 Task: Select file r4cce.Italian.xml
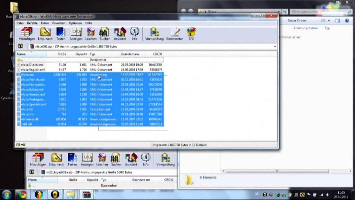coord(90,89)
